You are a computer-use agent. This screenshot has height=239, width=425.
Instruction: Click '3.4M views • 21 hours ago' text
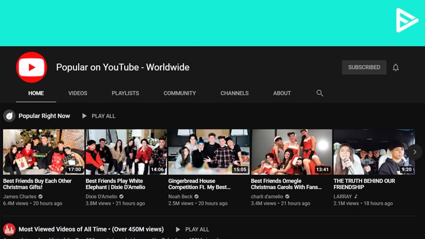[x=280, y=203]
